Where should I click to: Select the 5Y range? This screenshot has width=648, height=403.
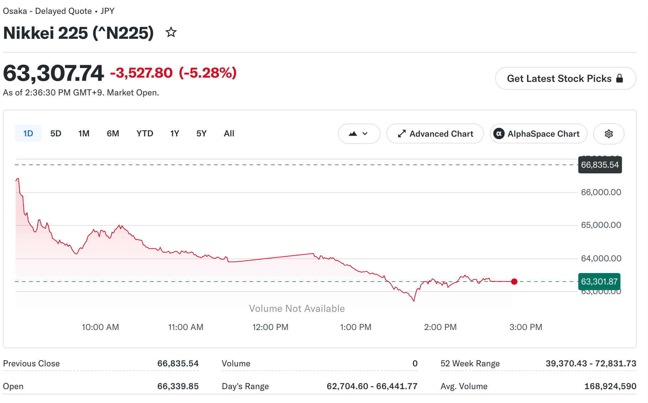pos(202,134)
